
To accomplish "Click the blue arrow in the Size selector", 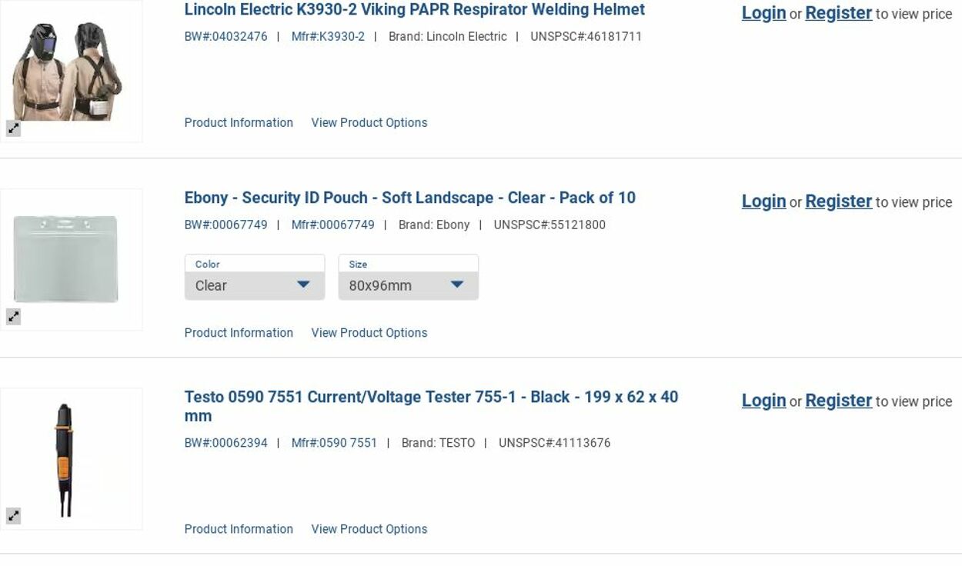I will 457,285.
